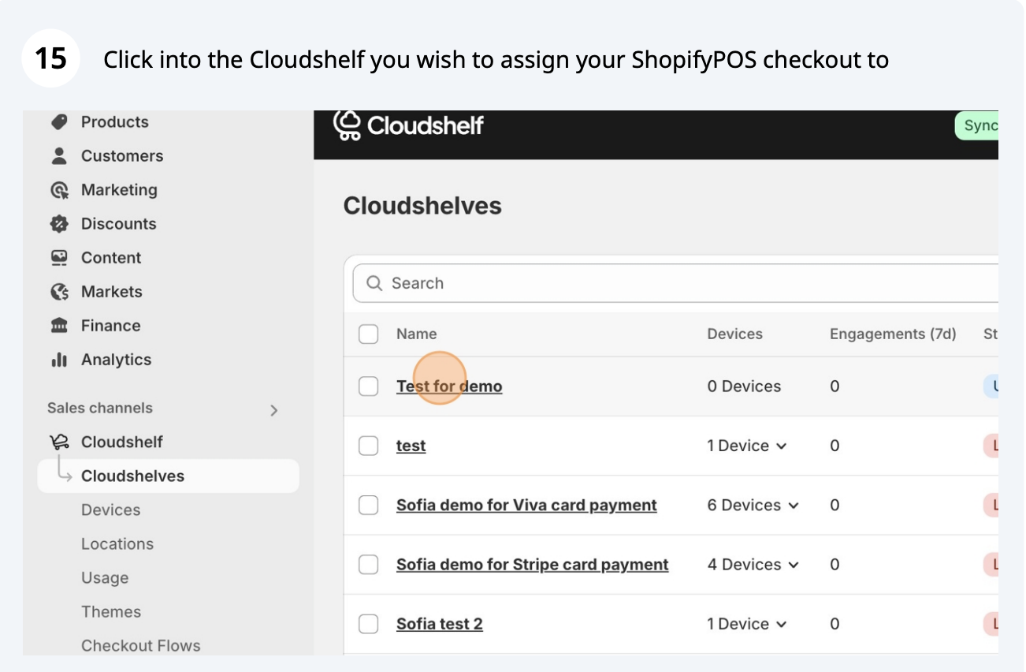Click the Discounts badge icon

coord(59,224)
